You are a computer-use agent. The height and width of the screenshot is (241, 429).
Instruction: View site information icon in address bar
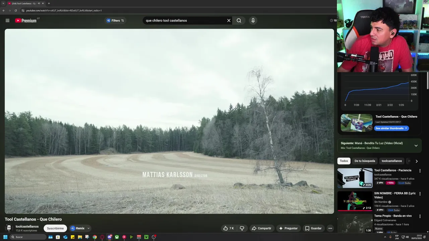pos(23,10)
